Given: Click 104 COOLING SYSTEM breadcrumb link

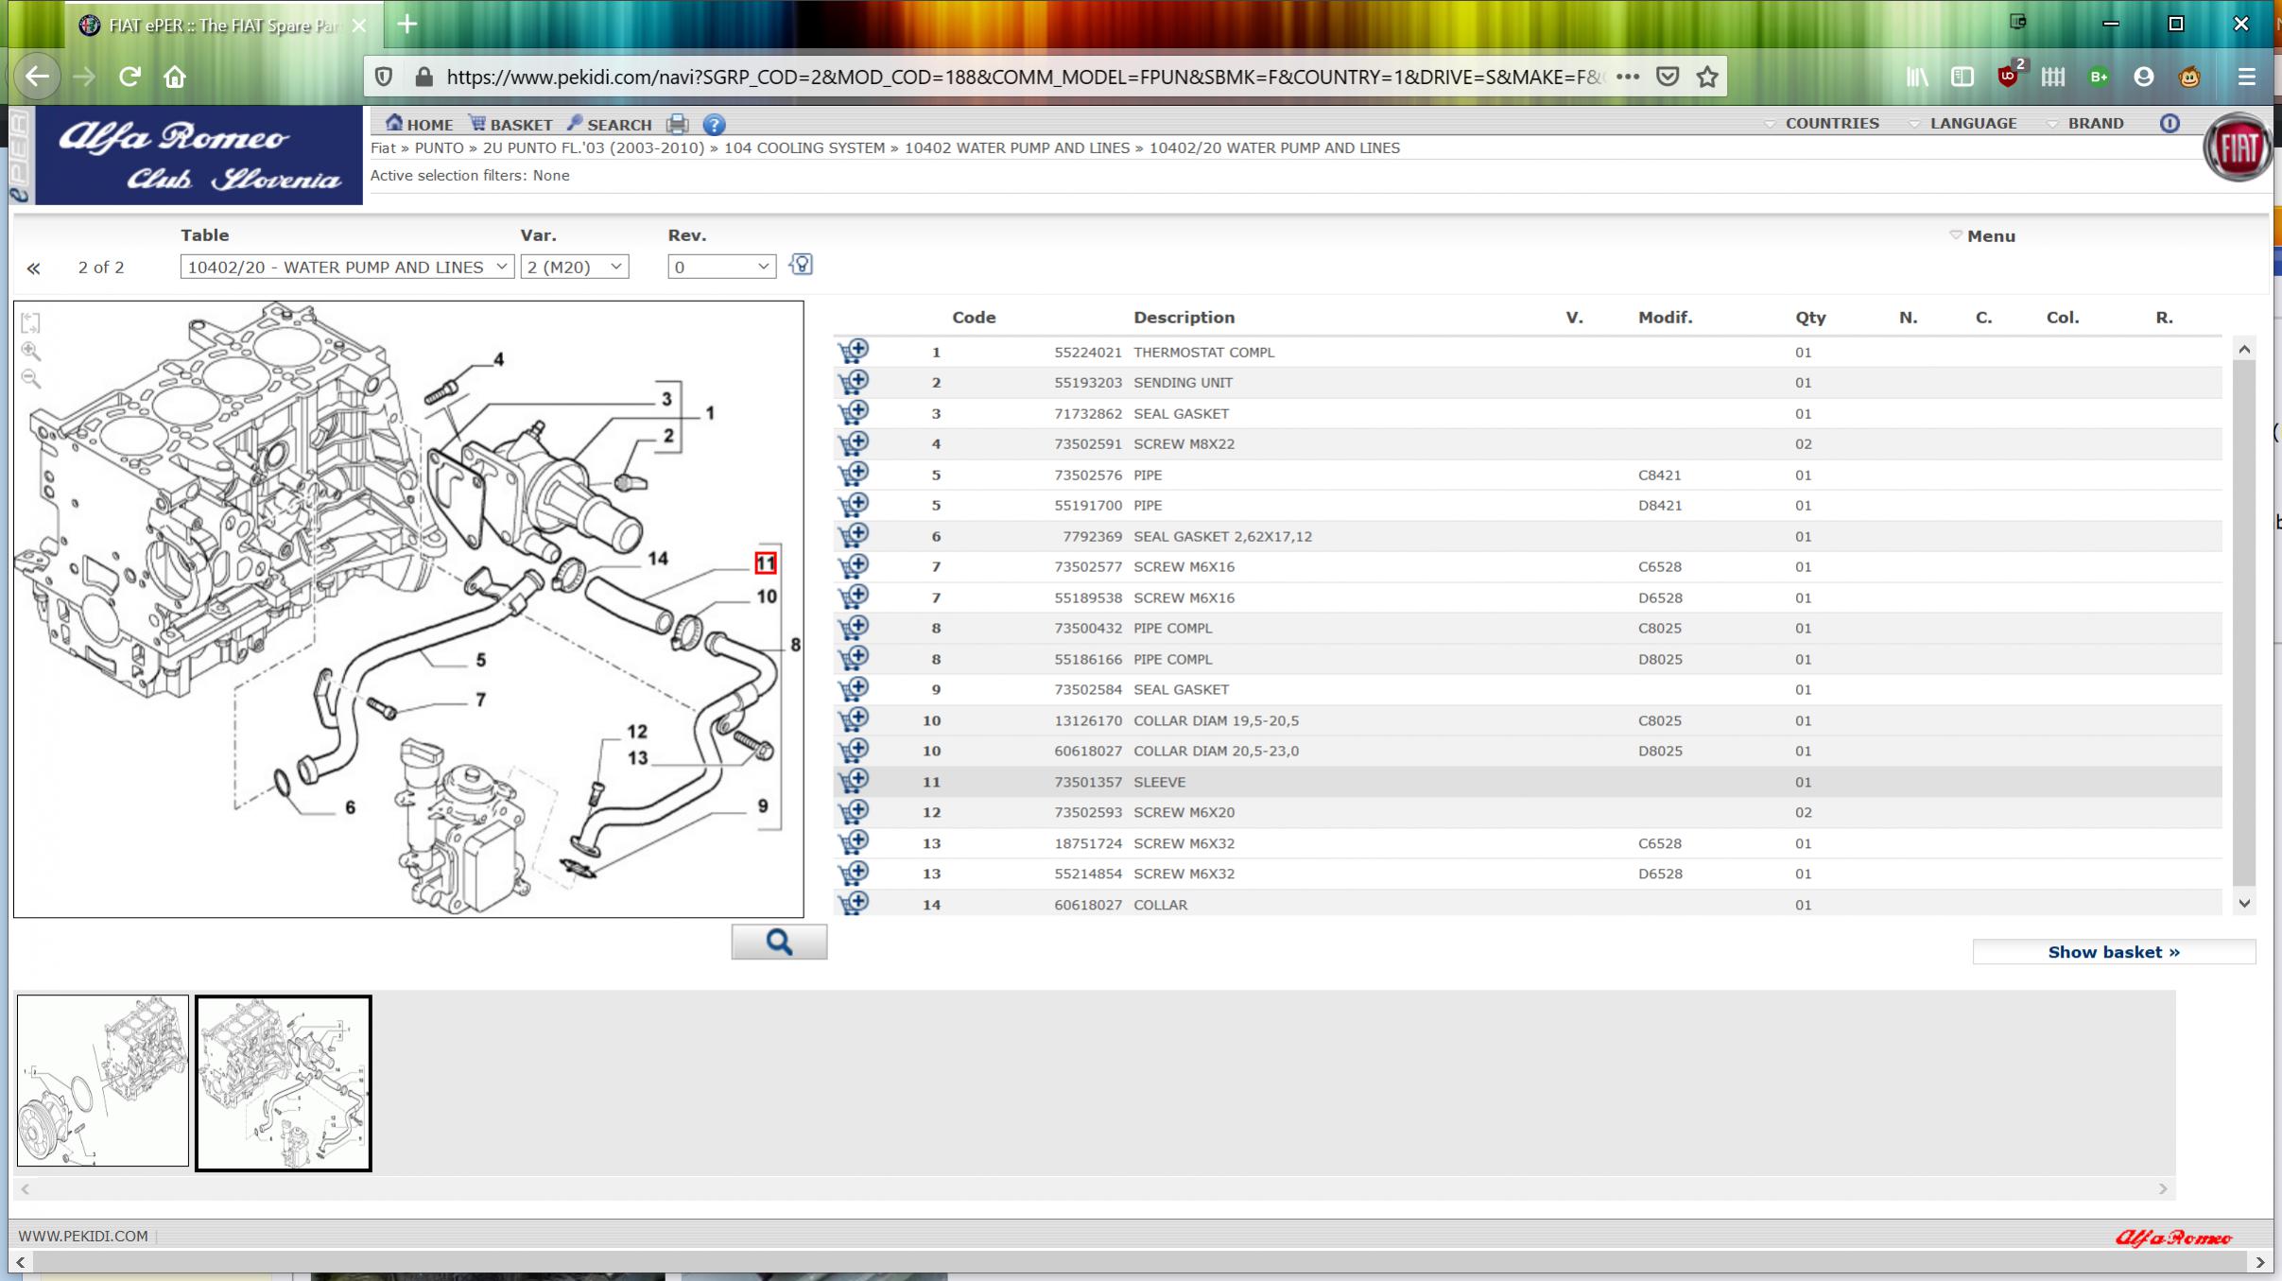Looking at the screenshot, I should coord(804,147).
